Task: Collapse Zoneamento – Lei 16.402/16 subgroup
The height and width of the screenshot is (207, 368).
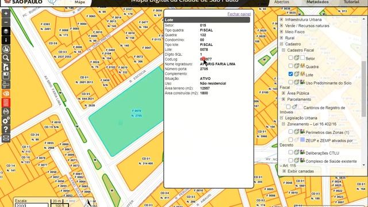Action: coord(283,124)
